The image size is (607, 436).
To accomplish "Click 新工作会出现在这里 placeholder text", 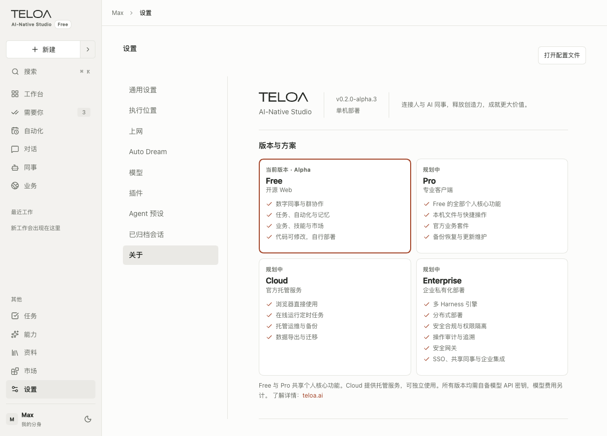I will [35, 228].
